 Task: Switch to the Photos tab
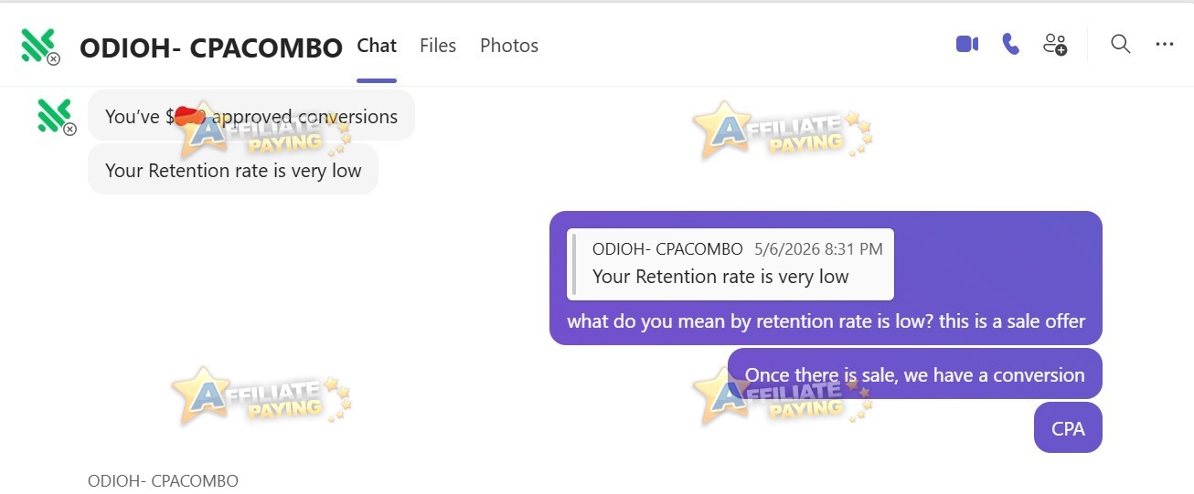509,46
